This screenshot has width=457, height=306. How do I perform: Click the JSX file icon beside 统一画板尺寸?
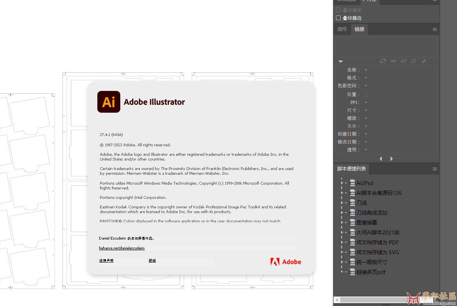pos(353,263)
